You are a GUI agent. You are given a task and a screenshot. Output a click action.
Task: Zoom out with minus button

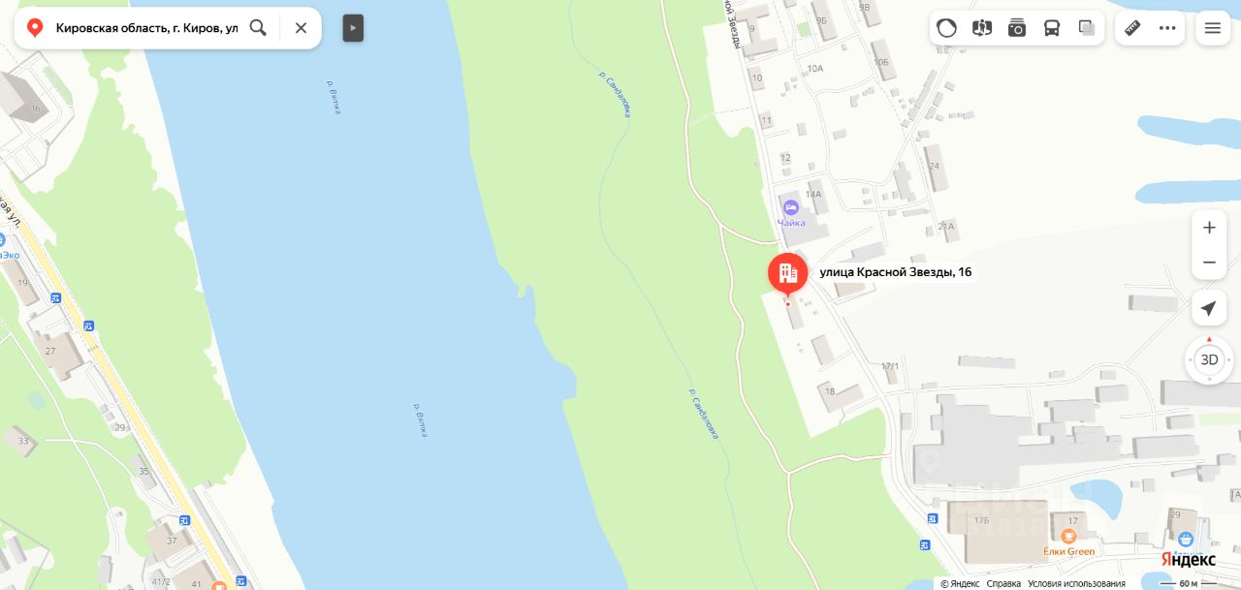click(1209, 263)
